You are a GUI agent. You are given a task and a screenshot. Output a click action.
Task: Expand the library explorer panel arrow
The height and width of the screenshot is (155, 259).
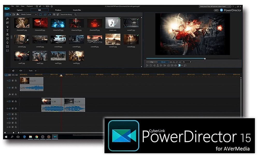click(x=11, y=37)
